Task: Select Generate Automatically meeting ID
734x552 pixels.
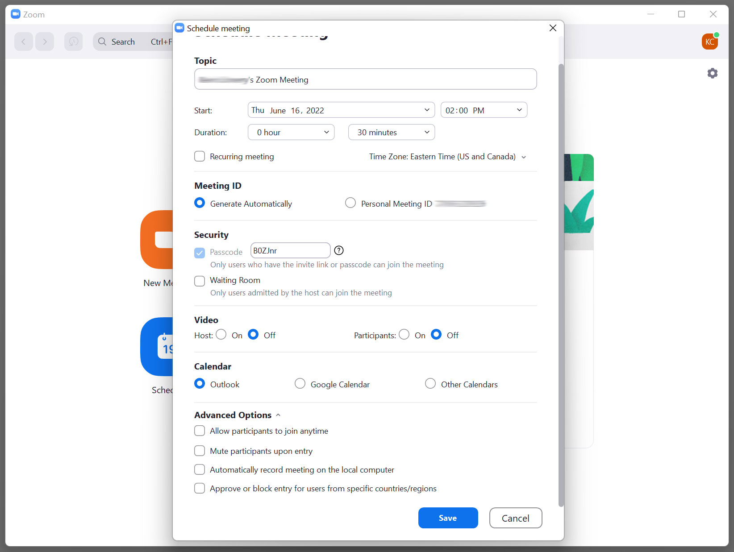Action: 200,203
